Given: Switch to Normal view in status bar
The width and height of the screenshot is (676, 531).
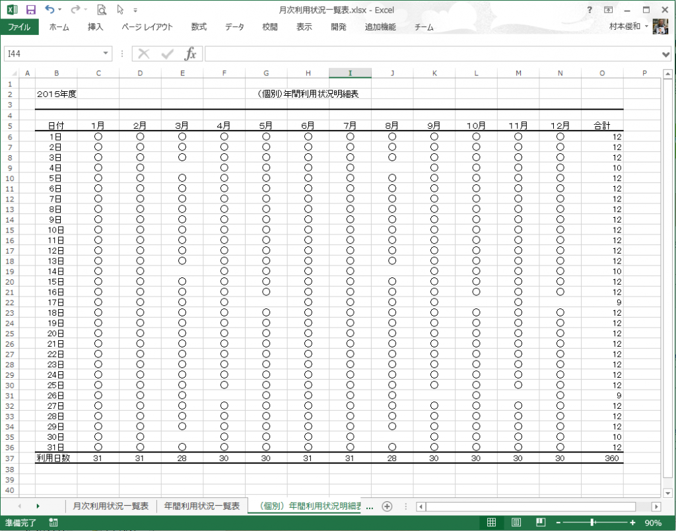Looking at the screenshot, I should pos(491,522).
